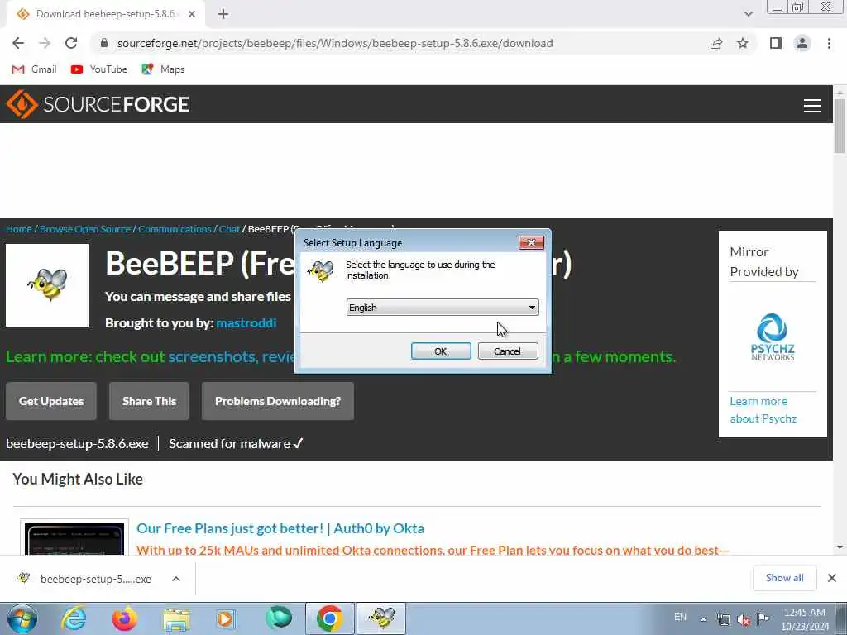Open the Chrome side panel icon
The image size is (847, 635).
tap(776, 43)
